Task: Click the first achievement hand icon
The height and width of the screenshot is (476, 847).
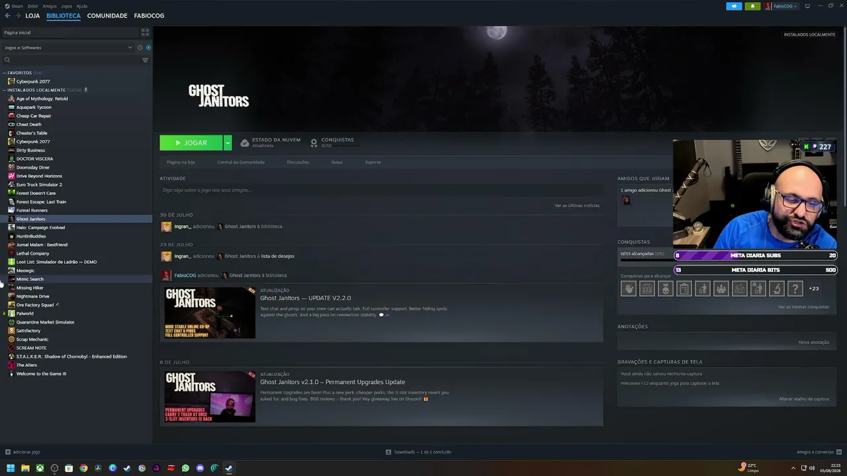Action: [x=629, y=288]
